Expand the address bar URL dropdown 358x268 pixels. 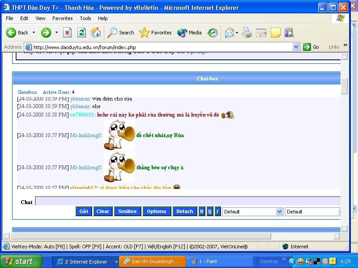[x=296, y=47]
